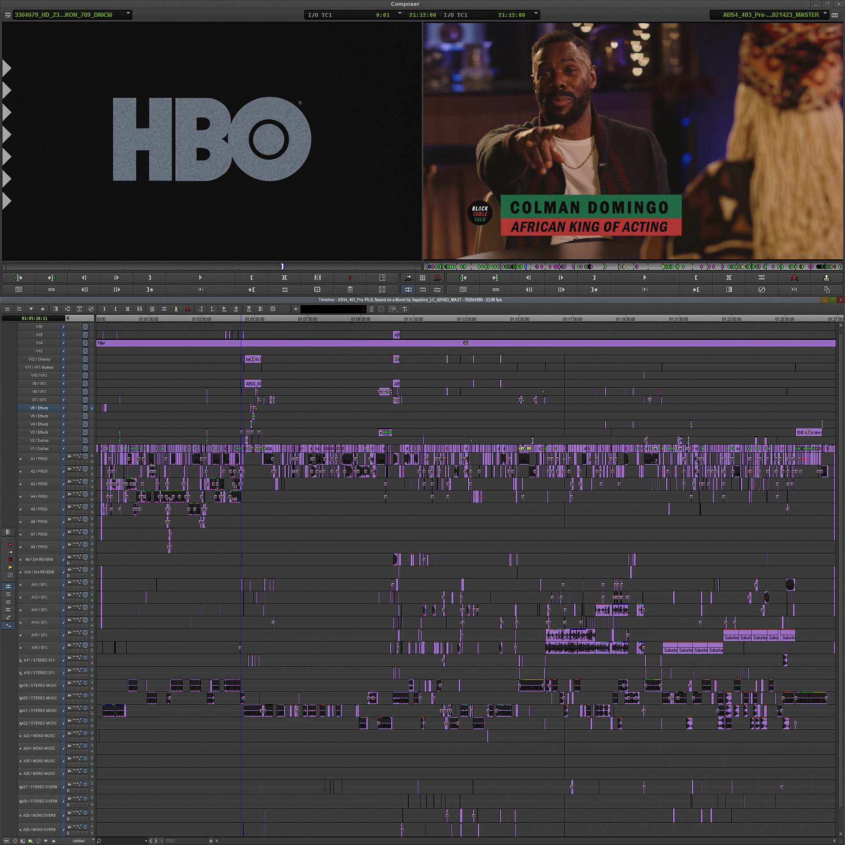845x845 pixels.
Task: Click the Filler clip on the V14 track
Action: coord(466,343)
